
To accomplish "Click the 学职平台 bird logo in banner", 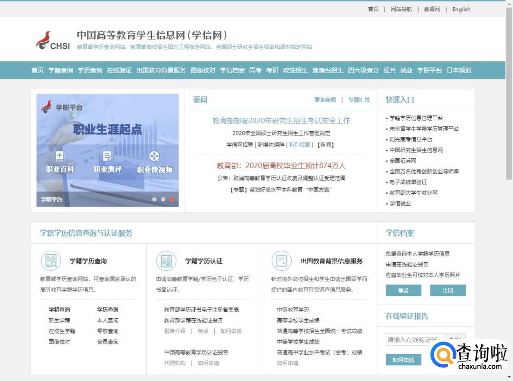I will (47, 107).
